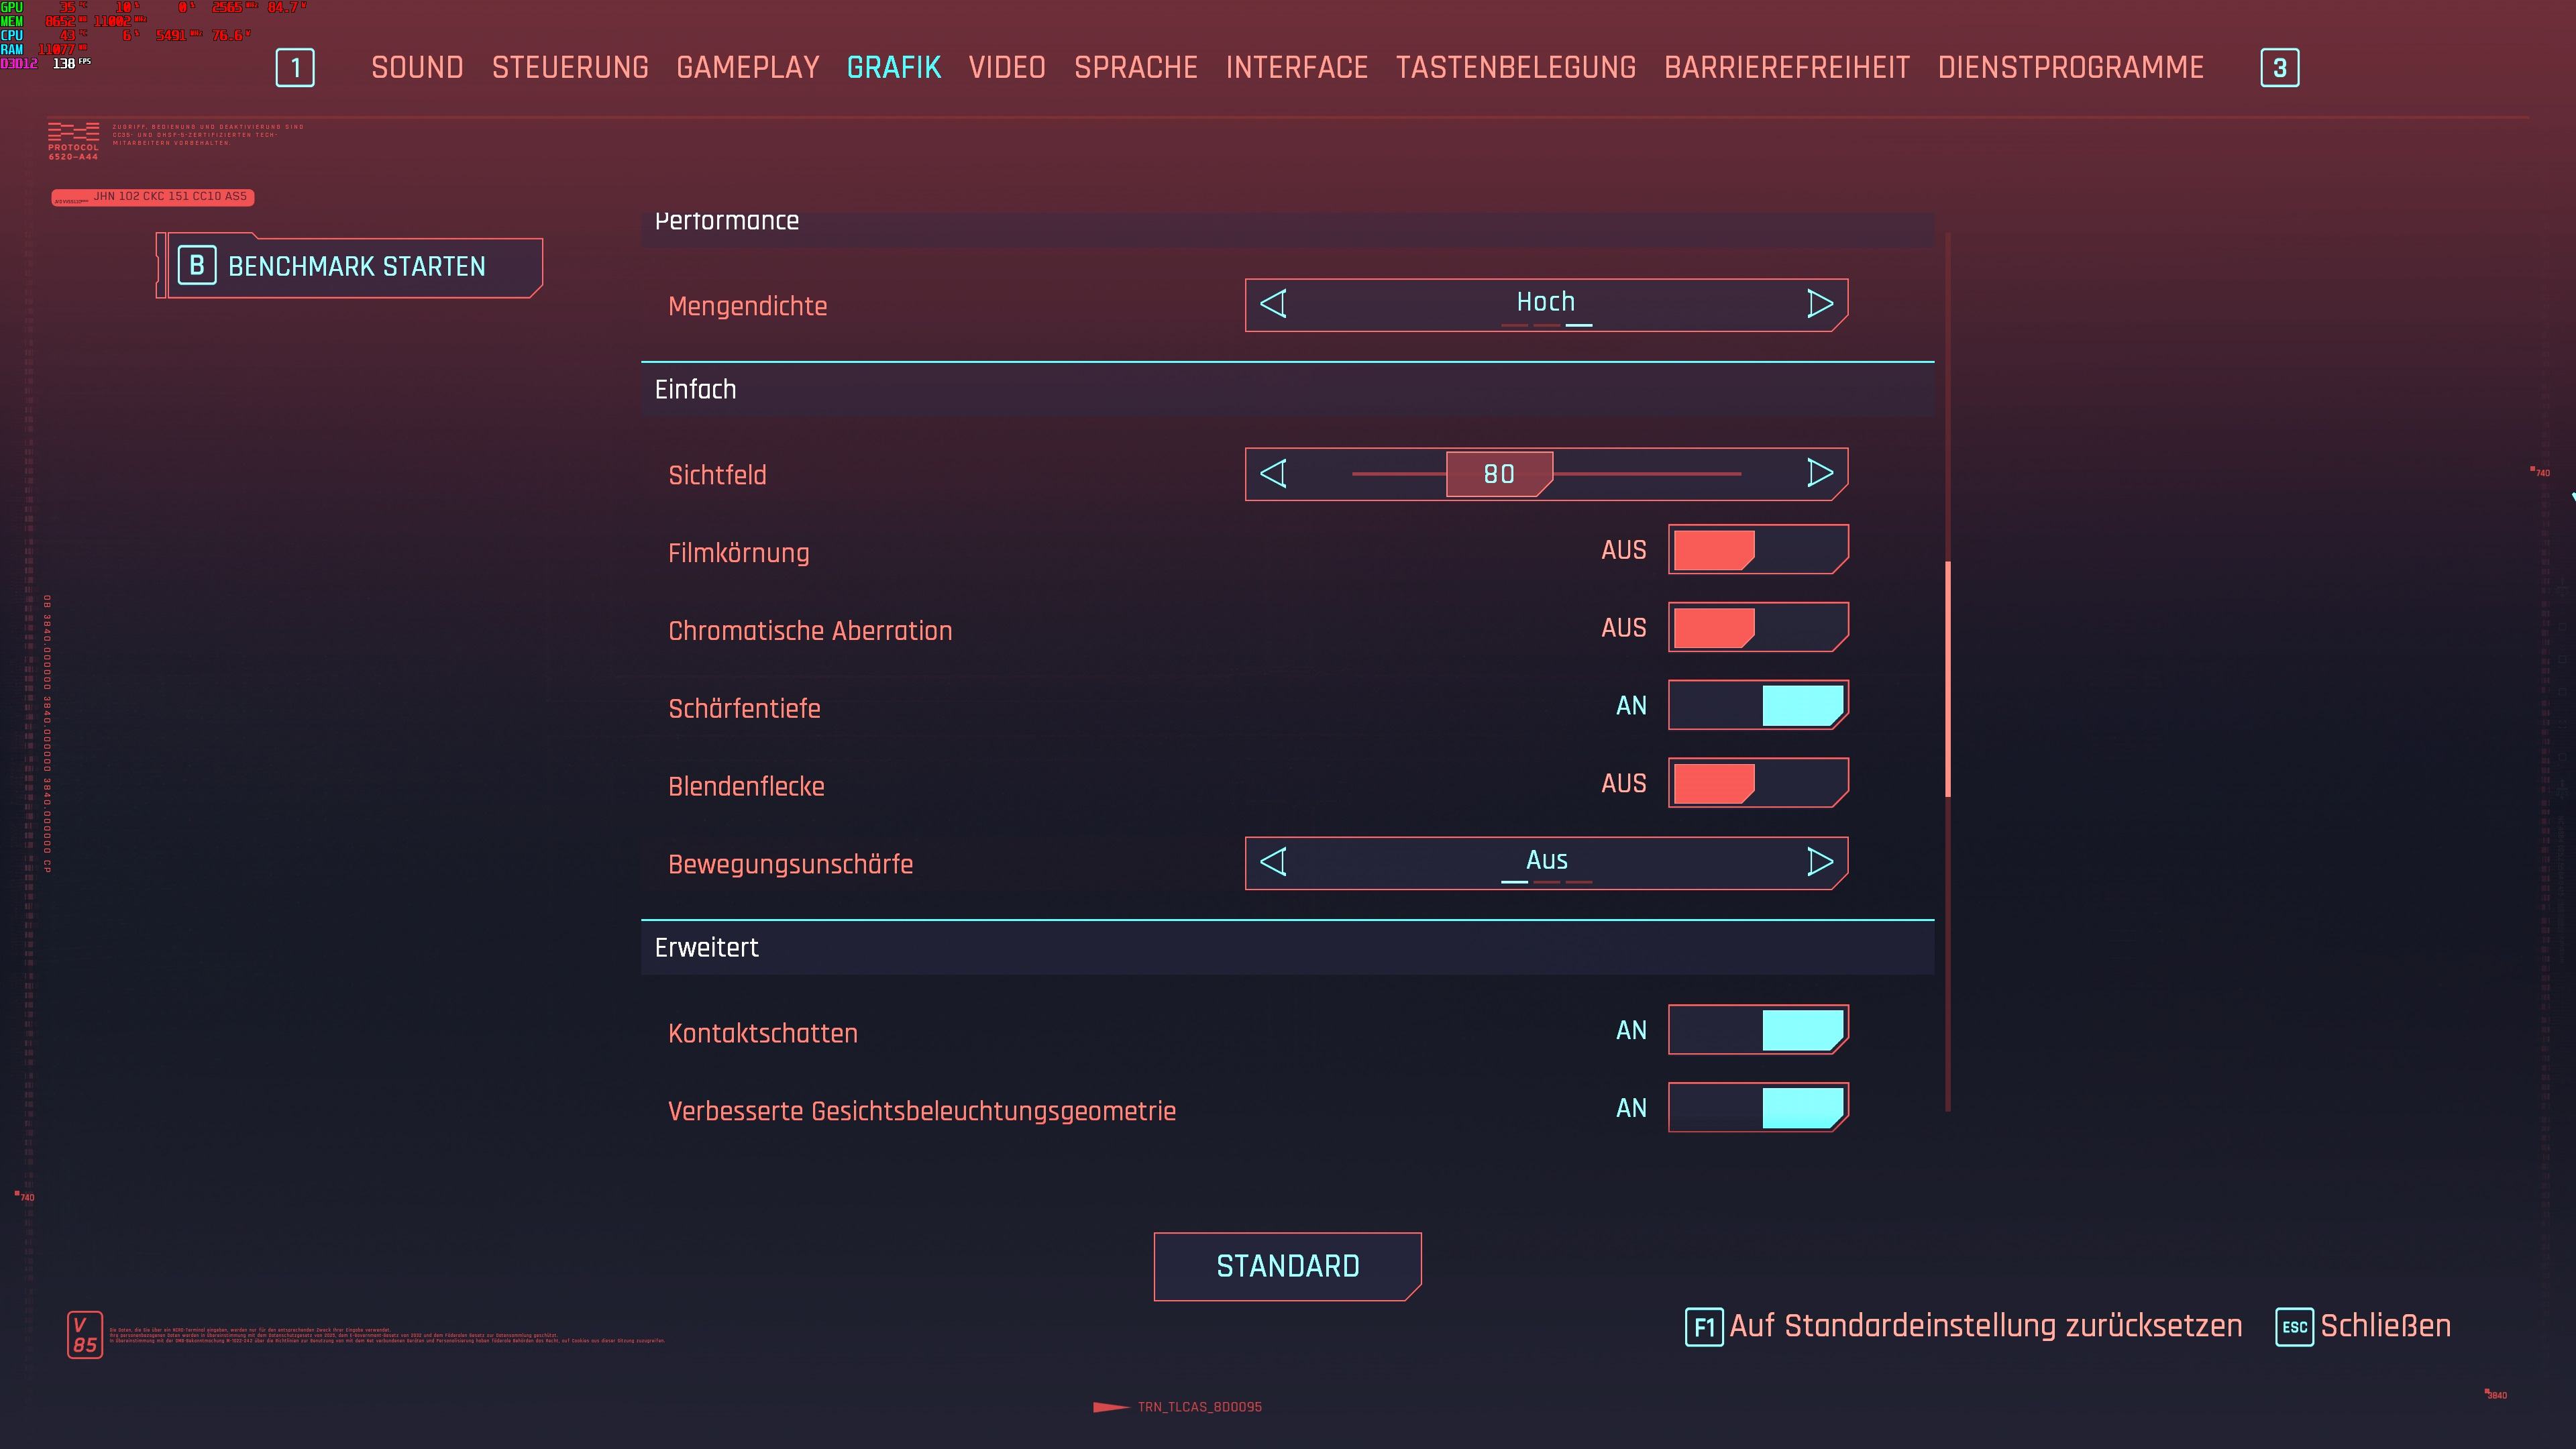Open the Mengendichte 'Hoch' selector
The width and height of the screenshot is (2576, 1449).
[x=1546, y=305]
